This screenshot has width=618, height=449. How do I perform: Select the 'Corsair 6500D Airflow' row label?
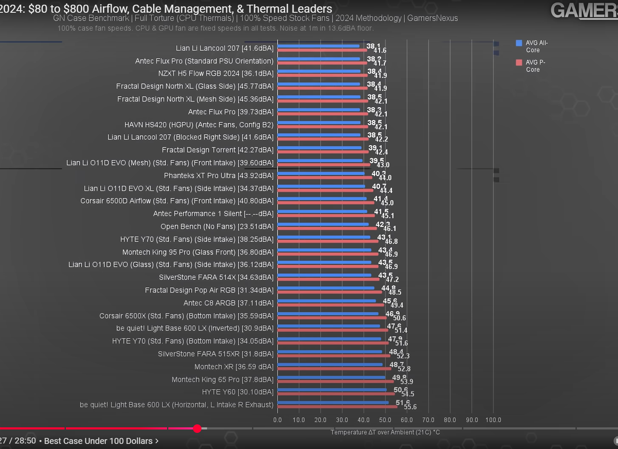pos(177,201)
